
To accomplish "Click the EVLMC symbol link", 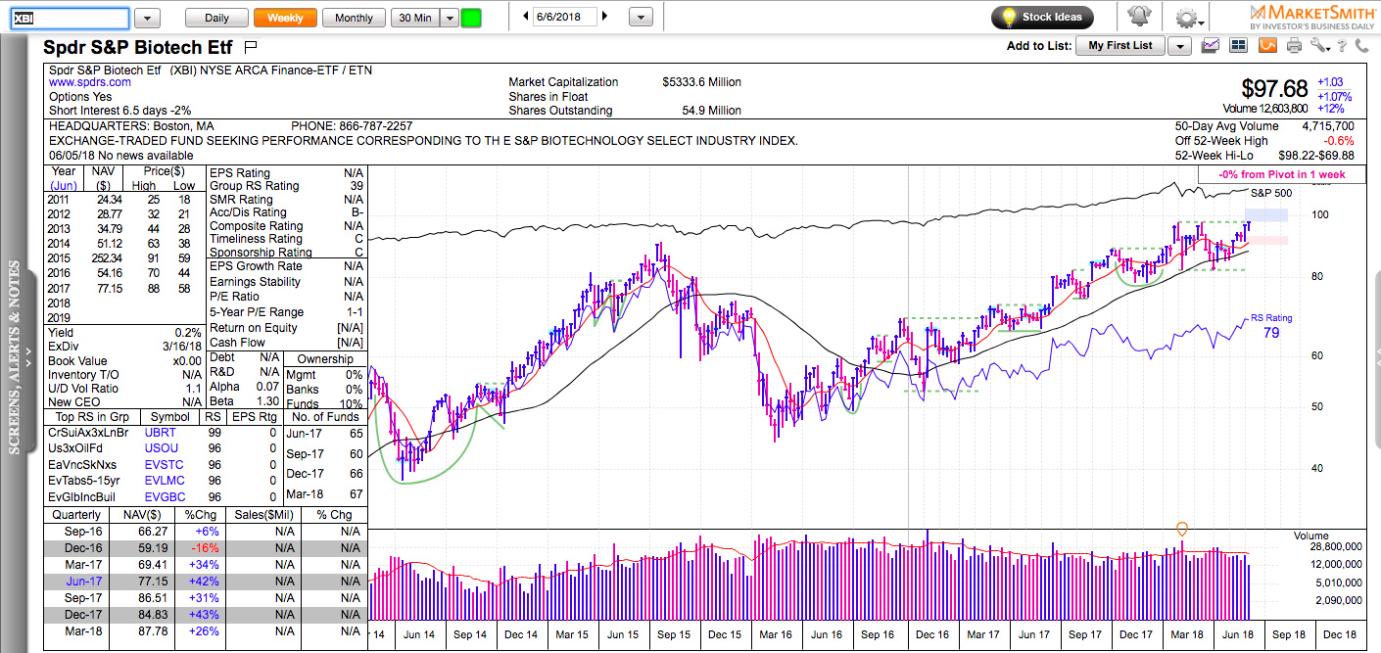I will [x=165, y=481].
